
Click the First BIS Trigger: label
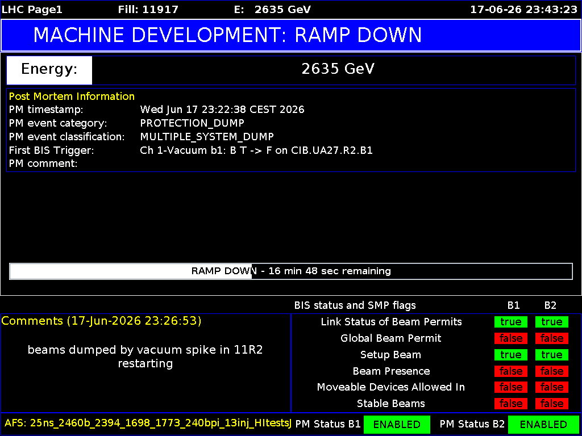point(52,150)
